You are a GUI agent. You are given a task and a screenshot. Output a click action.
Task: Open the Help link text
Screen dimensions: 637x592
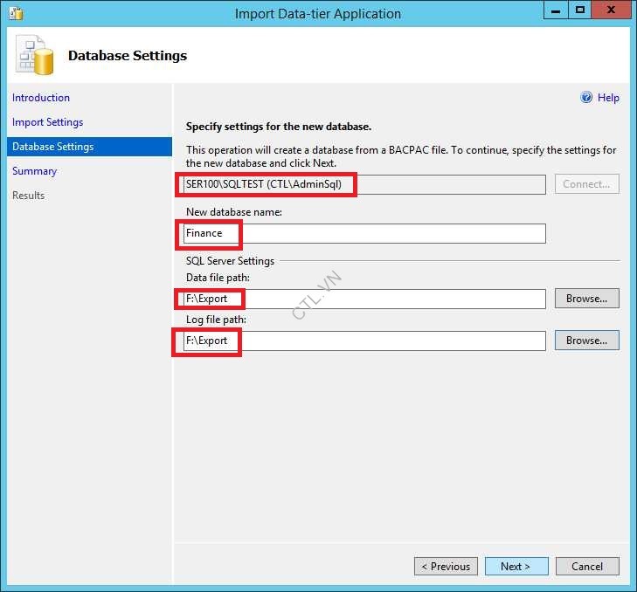click(608, 98)
